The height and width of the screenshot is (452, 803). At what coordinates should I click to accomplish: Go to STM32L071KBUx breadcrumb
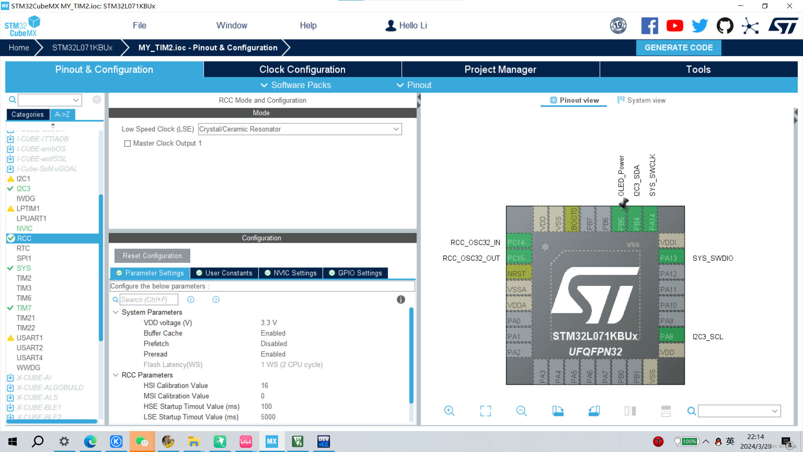tap(82, 48)
